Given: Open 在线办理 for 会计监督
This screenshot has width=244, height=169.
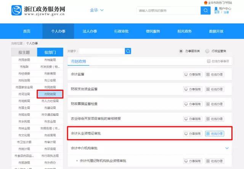Looking at the screenshot, I should (x=215, y=74).
